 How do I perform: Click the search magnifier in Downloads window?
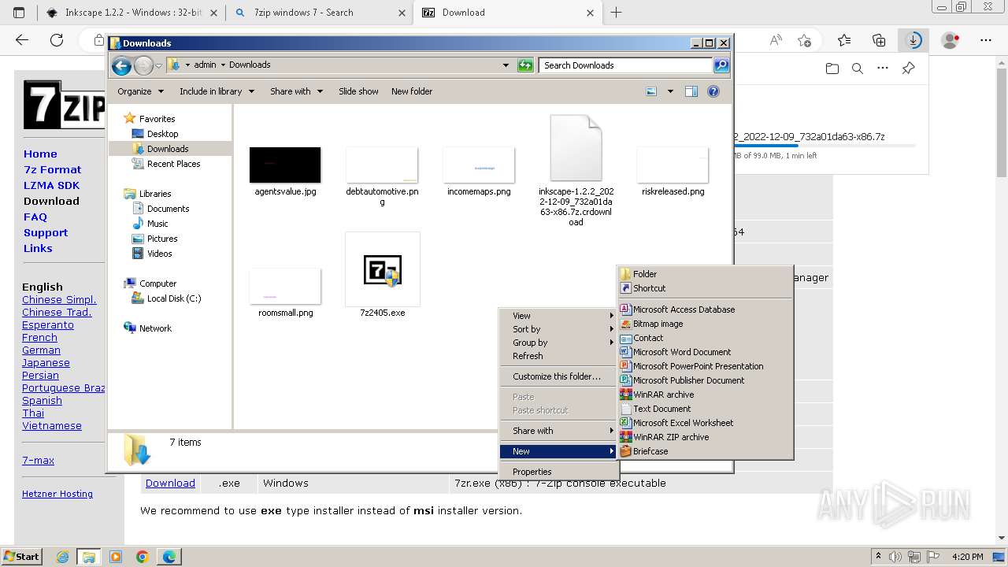[x=721, y=65]
